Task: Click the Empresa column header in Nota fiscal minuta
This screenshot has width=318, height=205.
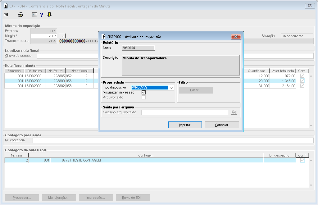Action: pos(14,71)
